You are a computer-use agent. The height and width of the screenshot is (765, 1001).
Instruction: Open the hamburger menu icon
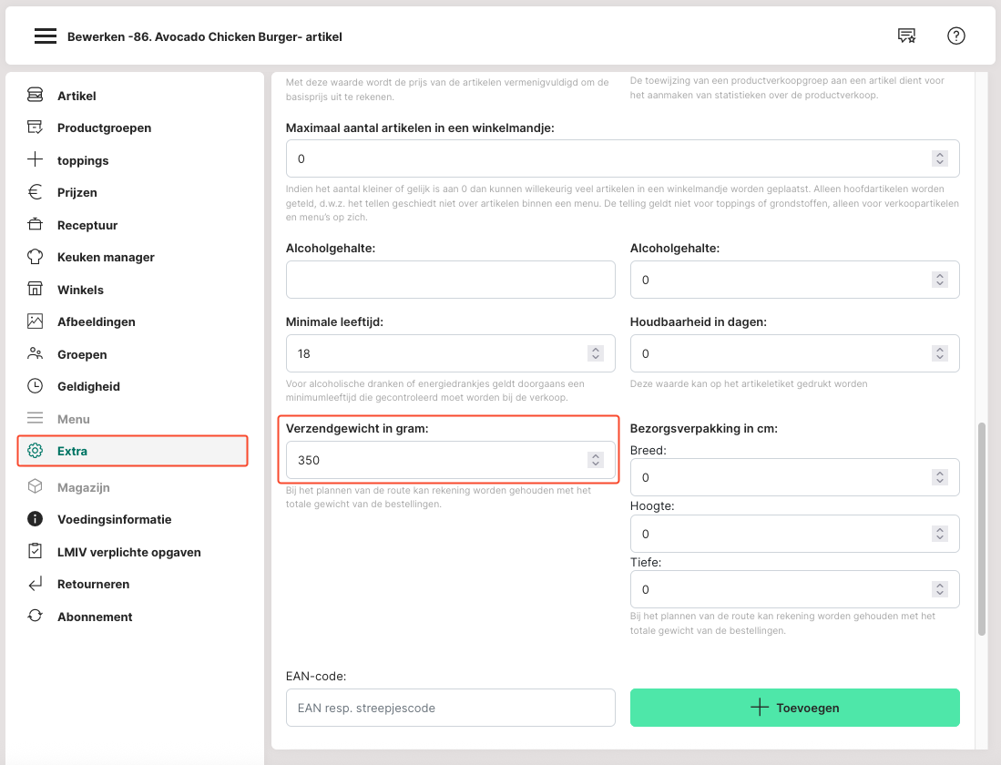[46, 36]
